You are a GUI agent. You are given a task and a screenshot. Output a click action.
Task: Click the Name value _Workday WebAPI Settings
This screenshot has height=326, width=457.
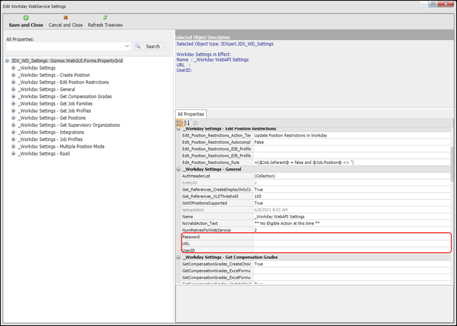pos(352,217)
